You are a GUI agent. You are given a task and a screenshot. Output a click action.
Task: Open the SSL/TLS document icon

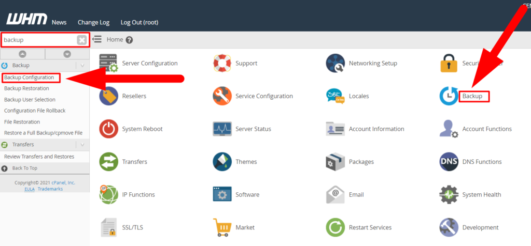click(109, 227)
